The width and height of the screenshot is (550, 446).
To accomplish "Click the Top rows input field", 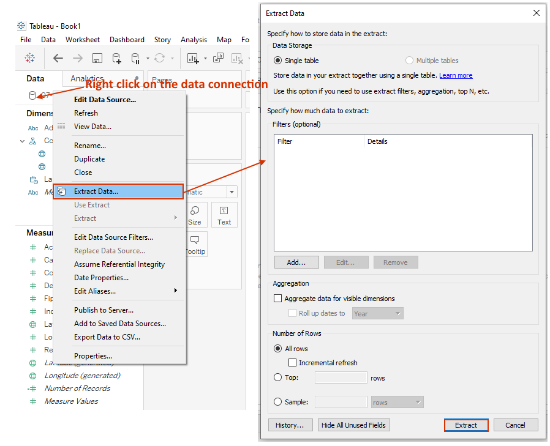I will (341, 377).
